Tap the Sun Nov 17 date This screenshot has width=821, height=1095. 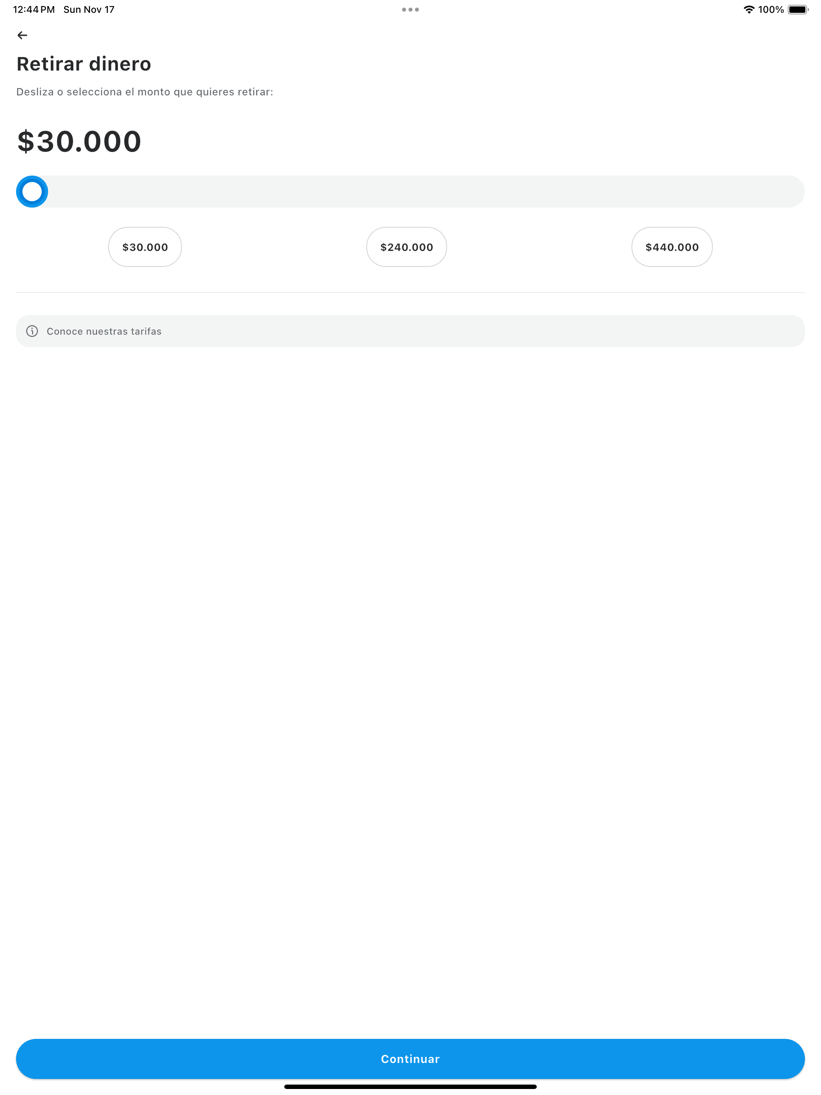pyautogui.click(x=89, y=9)
